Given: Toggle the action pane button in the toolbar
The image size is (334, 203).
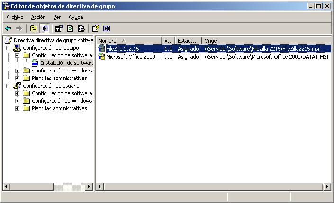Looking at the screenshot, I should (x=107, y=28).
